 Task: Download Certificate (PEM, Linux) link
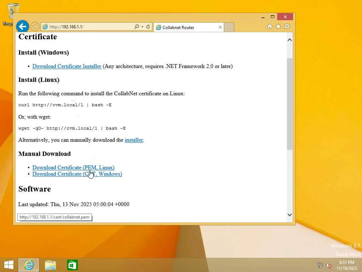point(74,168)
